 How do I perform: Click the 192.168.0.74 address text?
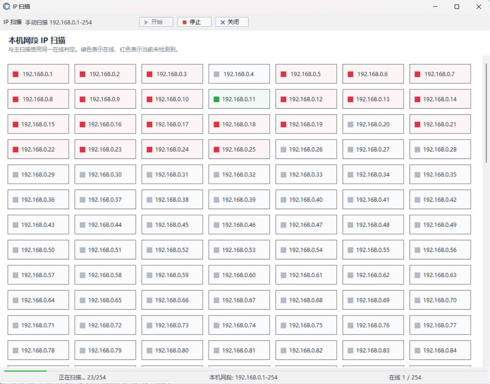(239, 325)
